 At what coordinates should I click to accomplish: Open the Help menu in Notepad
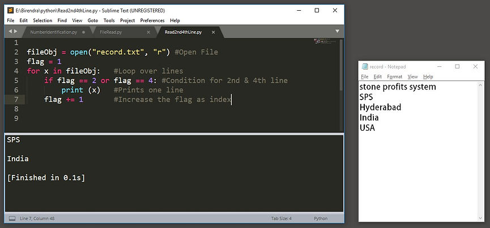tap(428, 77)
